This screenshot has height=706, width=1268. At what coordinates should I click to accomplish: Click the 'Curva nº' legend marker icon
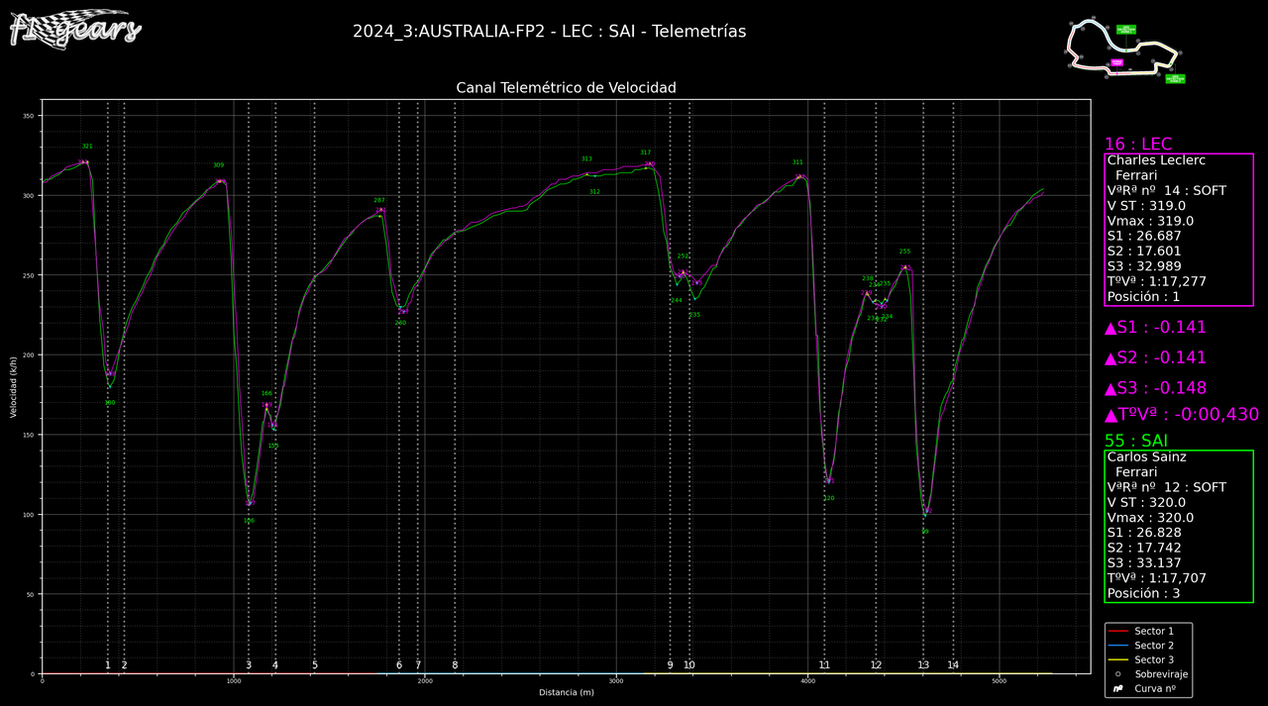tap(1118, 687)
